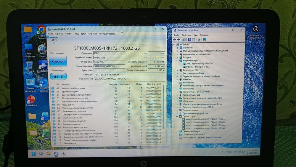Expand Bluetooth node in Device Manager

pyautogui.click(x=177, y=48)
